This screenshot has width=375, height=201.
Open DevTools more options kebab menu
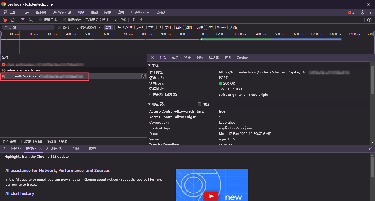pos(370,12)
